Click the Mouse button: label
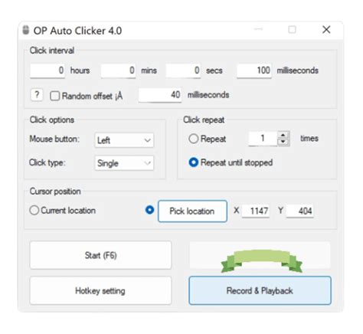 pos(54,139)
